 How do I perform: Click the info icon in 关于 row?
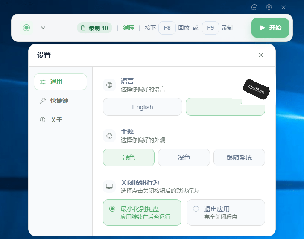pos(42,120)
